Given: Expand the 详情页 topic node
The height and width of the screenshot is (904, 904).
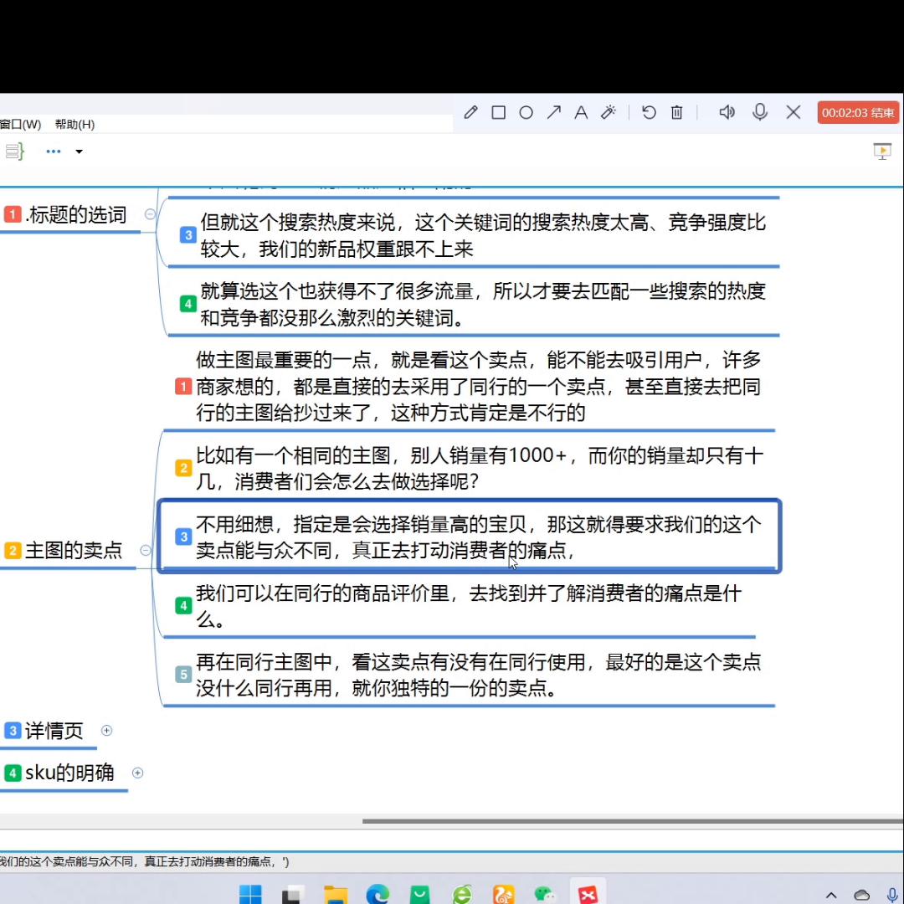Looking at the screenshot, I should click(x=106, y=730).
